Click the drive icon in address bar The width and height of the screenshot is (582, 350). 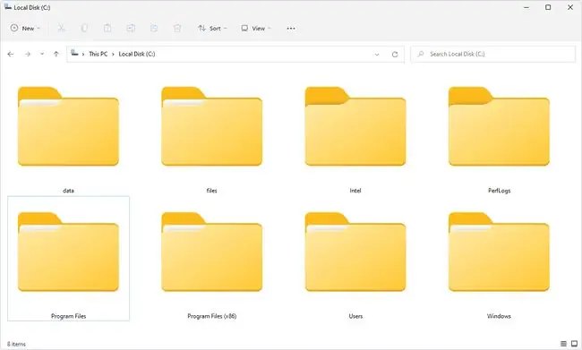[74, 53]
